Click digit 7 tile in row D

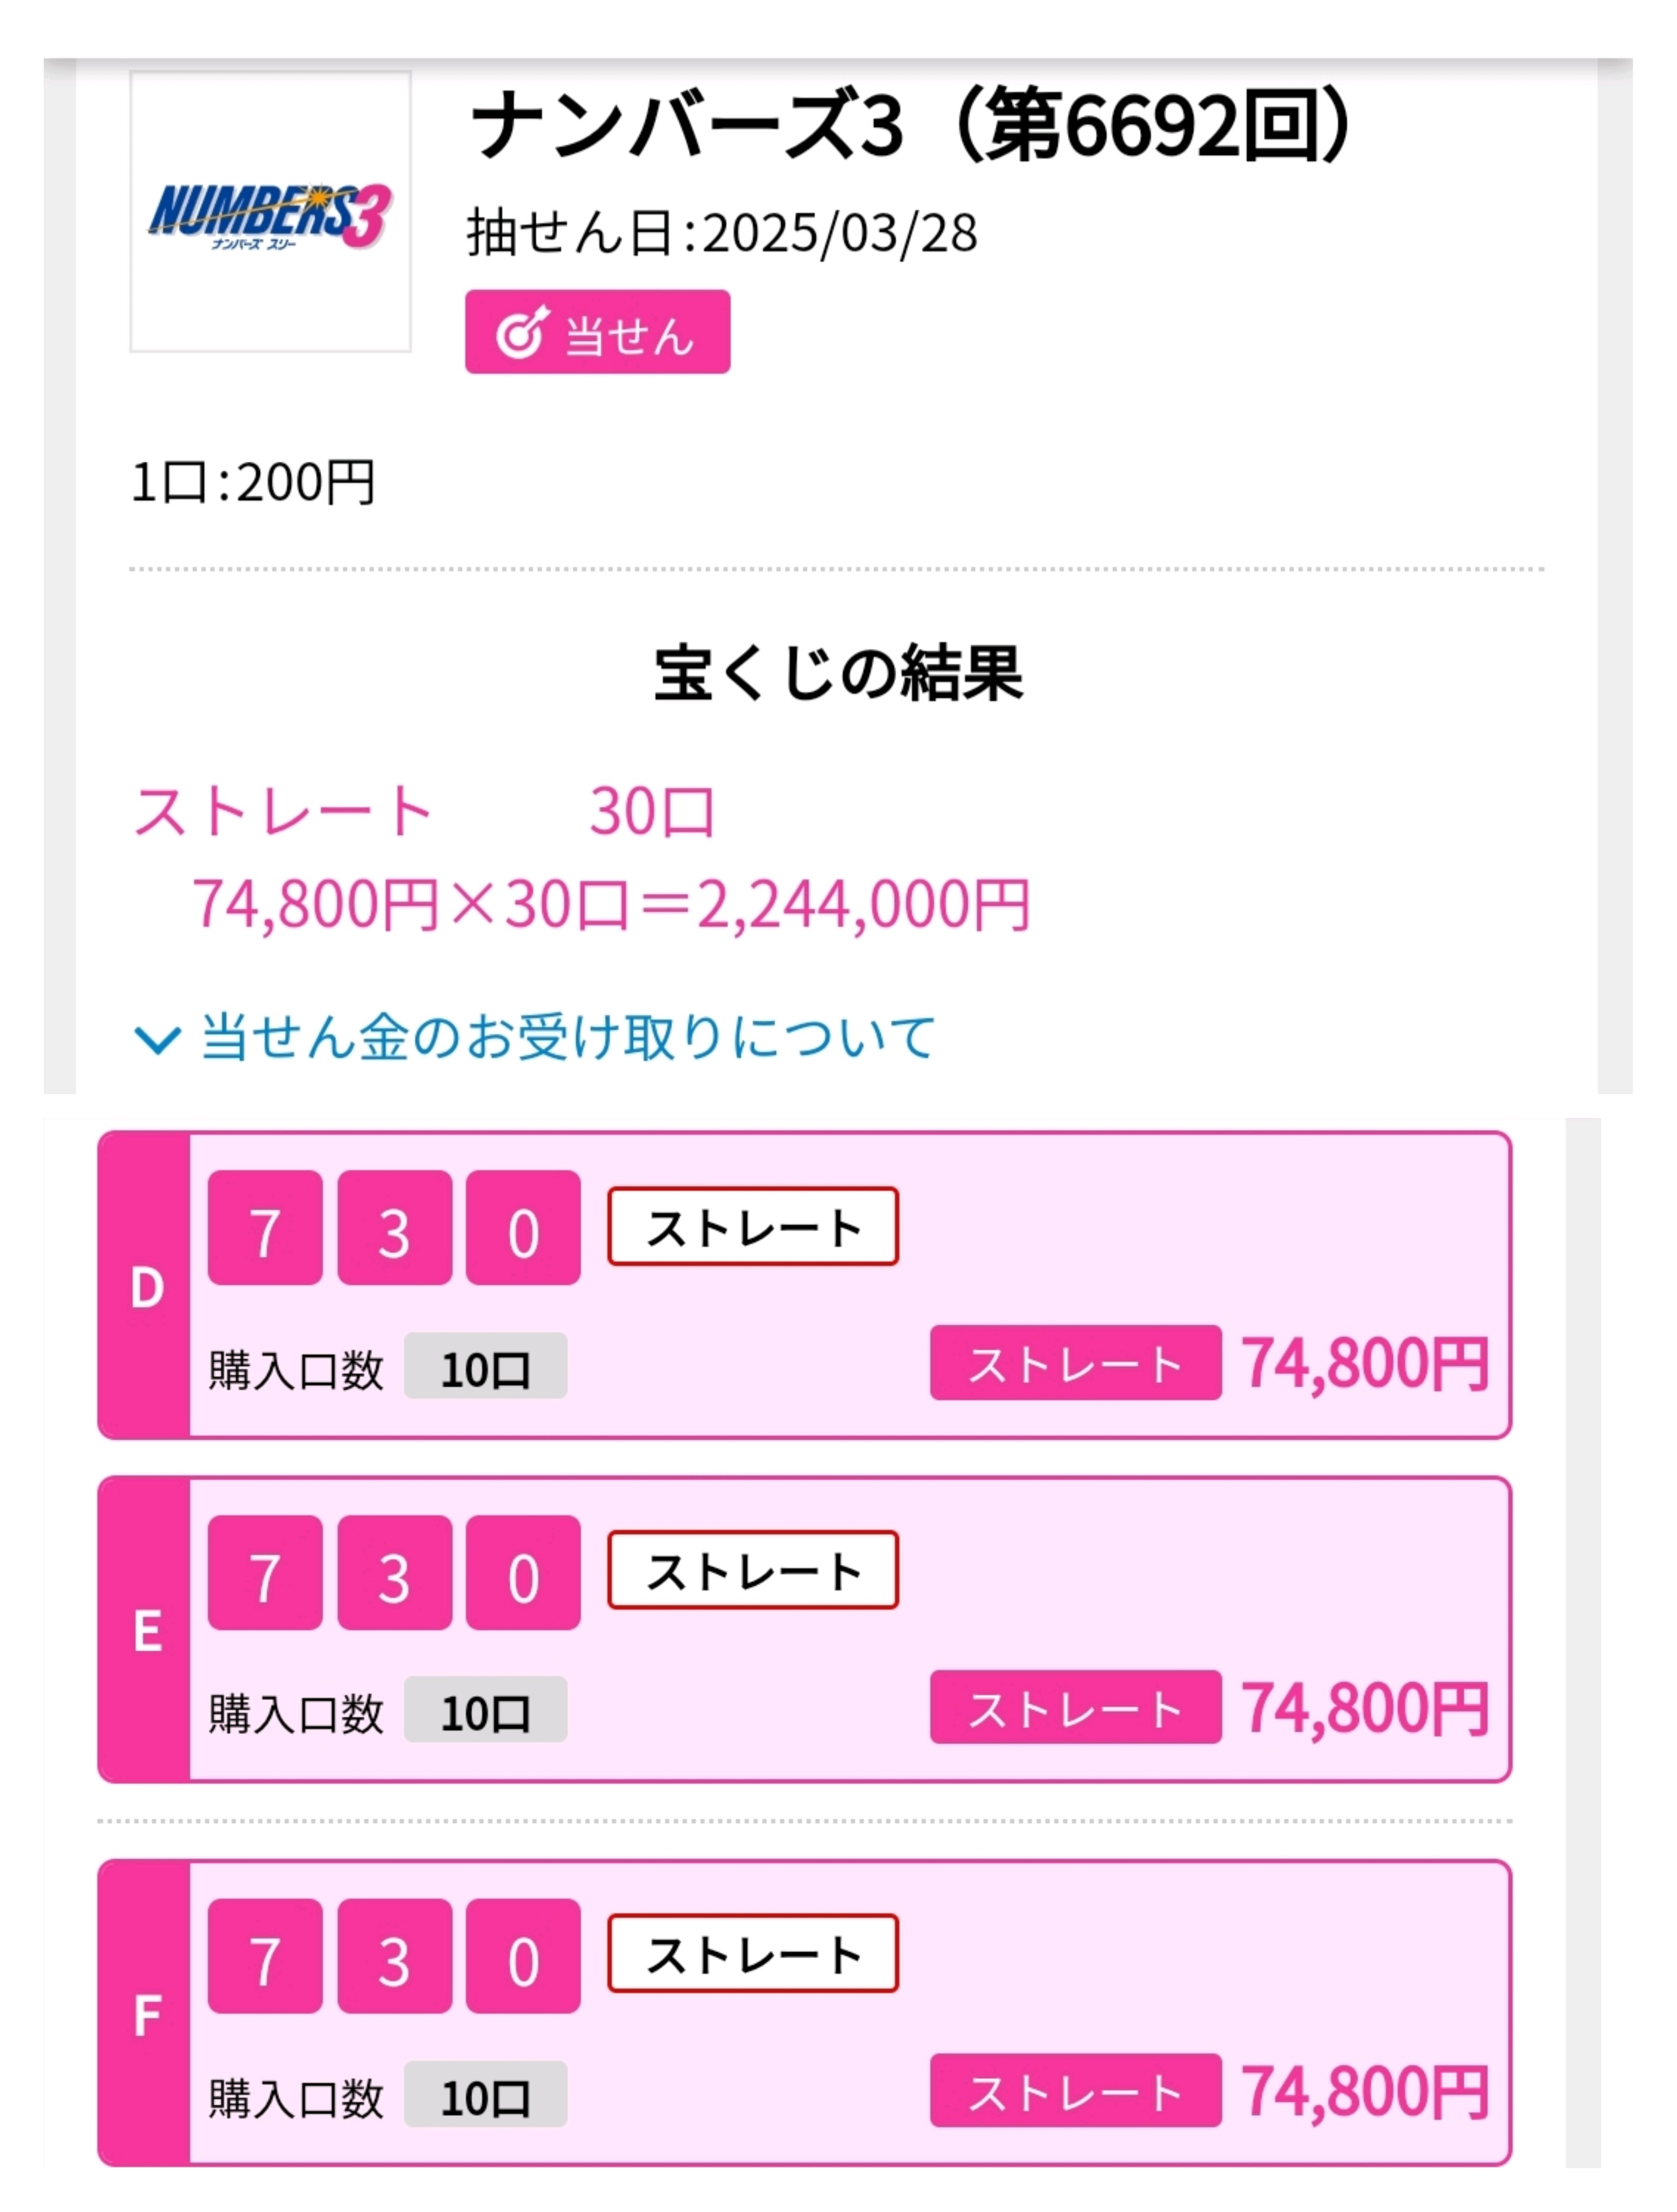(265, 1228)
